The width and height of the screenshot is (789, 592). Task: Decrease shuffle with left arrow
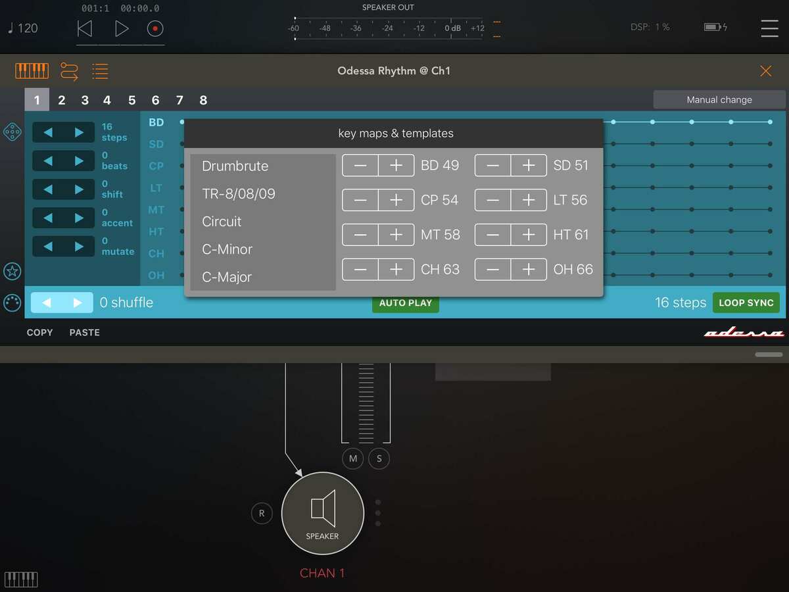coord(46,303)
